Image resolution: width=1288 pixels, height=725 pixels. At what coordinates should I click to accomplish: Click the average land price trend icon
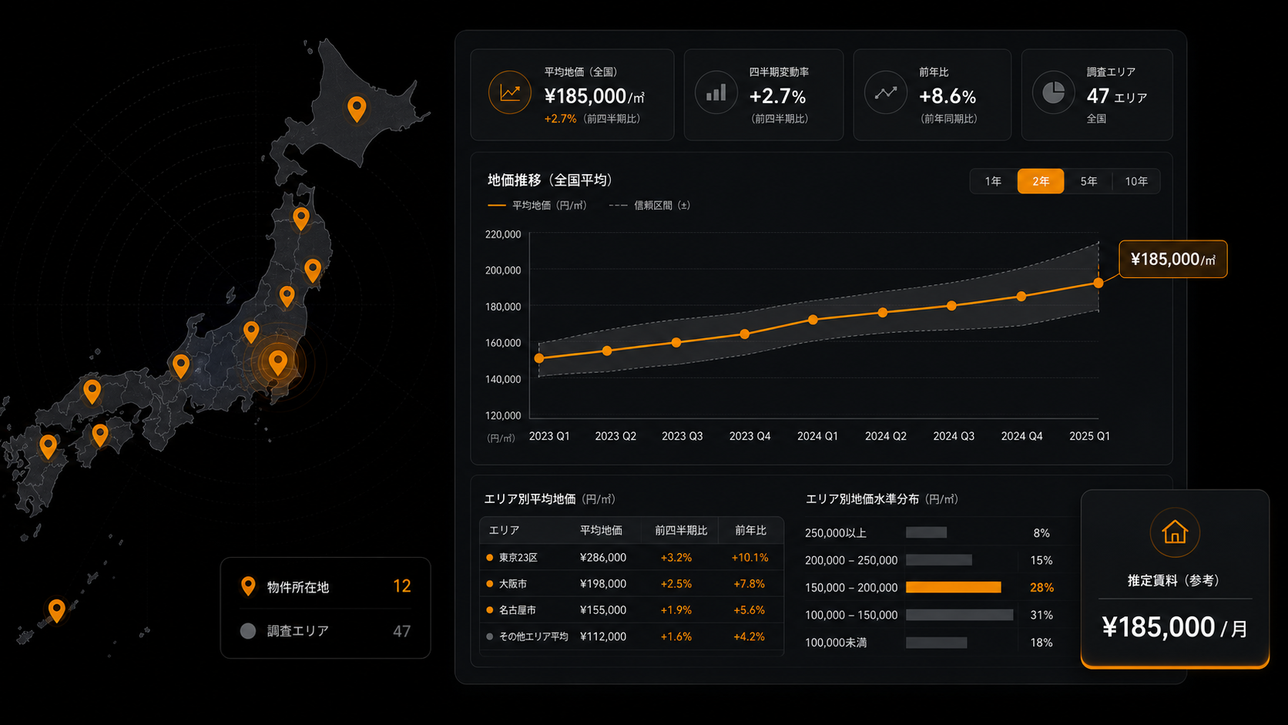point(510,92)
